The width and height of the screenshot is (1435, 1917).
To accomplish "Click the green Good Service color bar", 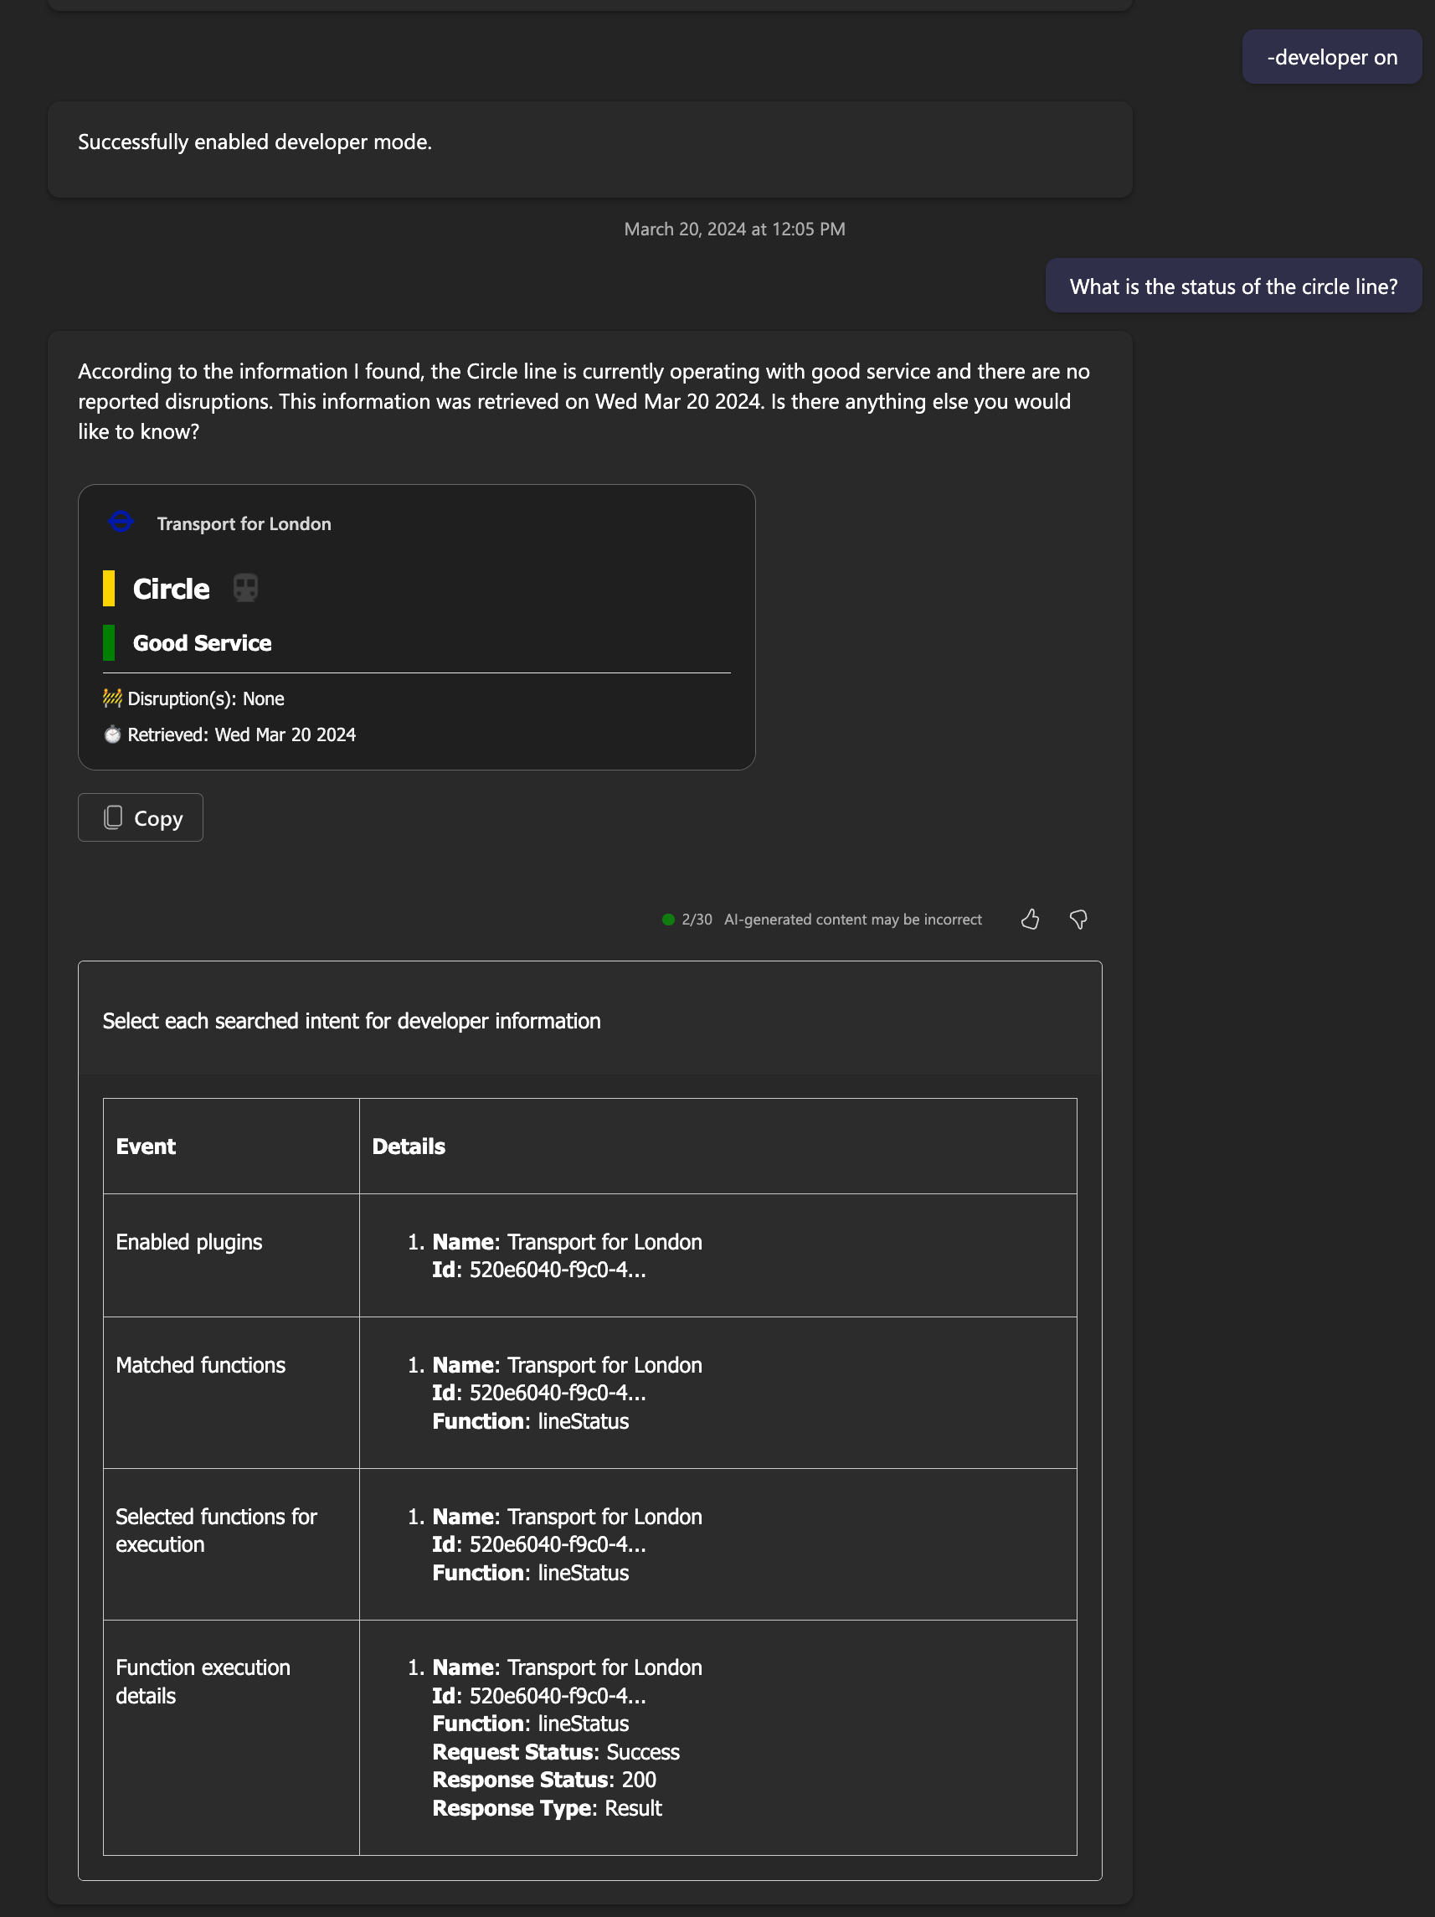I will click(x=108, y=642).
